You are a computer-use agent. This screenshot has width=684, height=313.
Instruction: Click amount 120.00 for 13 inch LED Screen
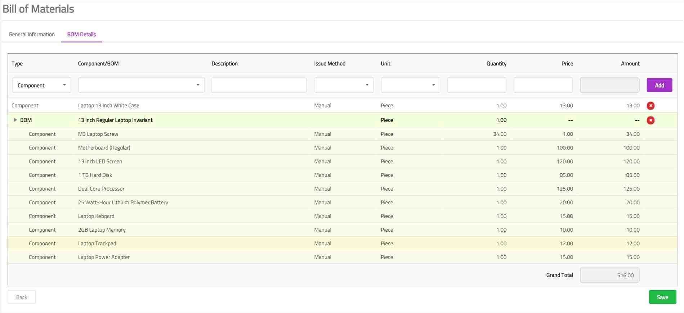click(631, 161)
